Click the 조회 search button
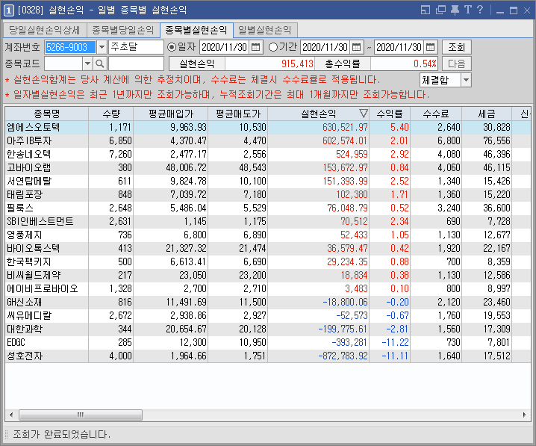Image resolution: width=536 pixels, height=446 pixels. pyautogui.click(x=456, y=47)
